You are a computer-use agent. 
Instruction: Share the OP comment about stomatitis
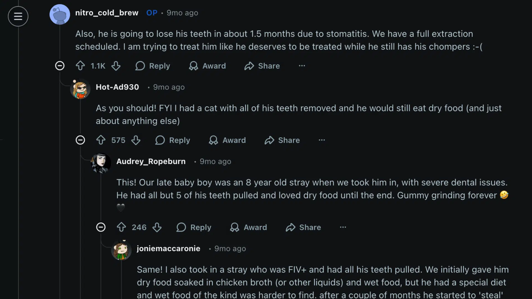point(262,66)
